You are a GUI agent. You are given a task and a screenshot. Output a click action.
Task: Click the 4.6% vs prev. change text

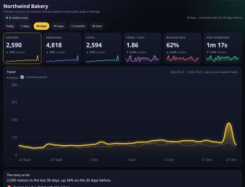coord(136,52)
